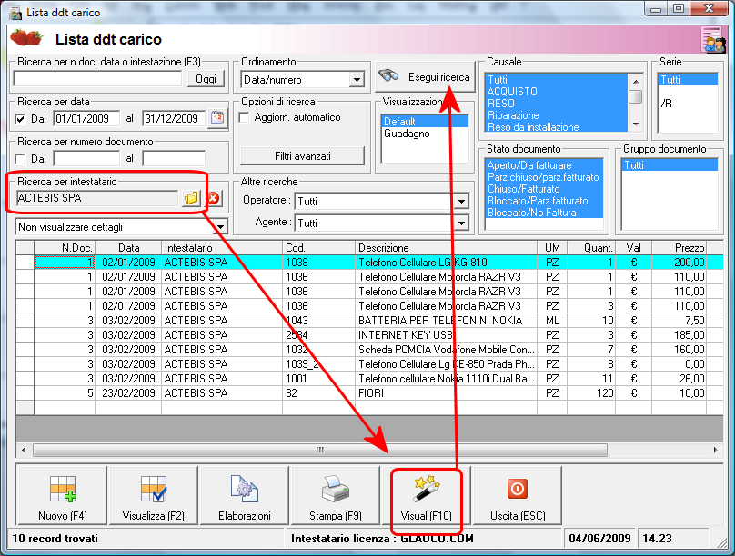Click the Esegui ricerca button
The image size is (735, 556).
(425, 76)
